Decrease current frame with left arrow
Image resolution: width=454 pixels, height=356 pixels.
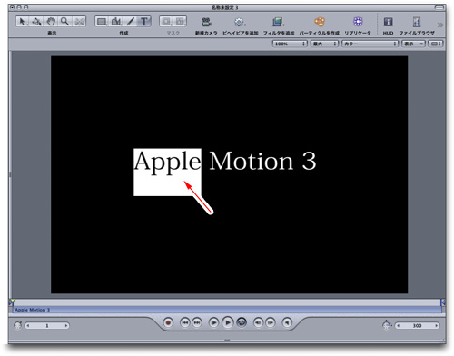point(28,326)
